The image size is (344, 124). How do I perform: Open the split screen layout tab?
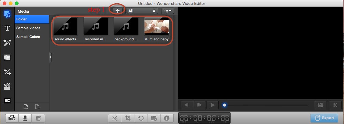pos(7,101)
